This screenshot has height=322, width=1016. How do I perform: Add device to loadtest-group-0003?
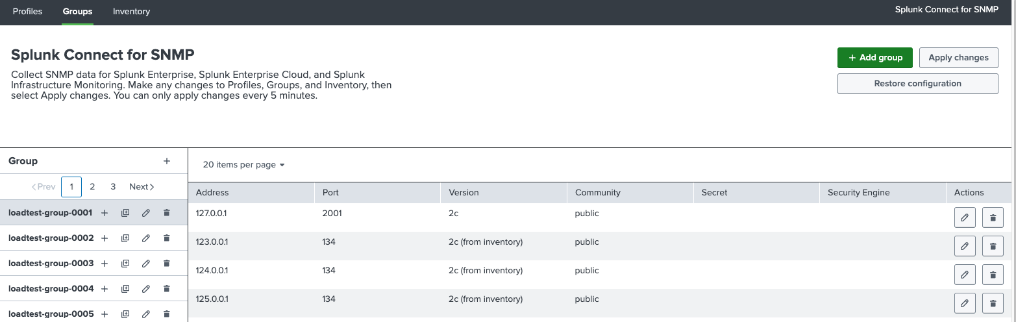[x=105, y=264]
